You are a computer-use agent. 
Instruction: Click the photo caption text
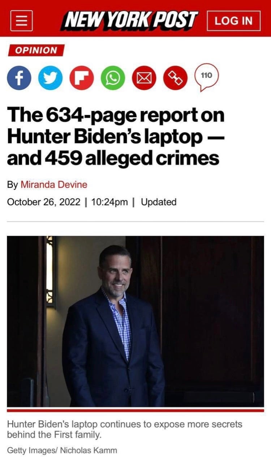125,429
